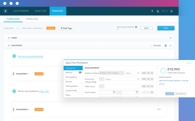Toggle OR on Order Count row

[x=148, y=86]
